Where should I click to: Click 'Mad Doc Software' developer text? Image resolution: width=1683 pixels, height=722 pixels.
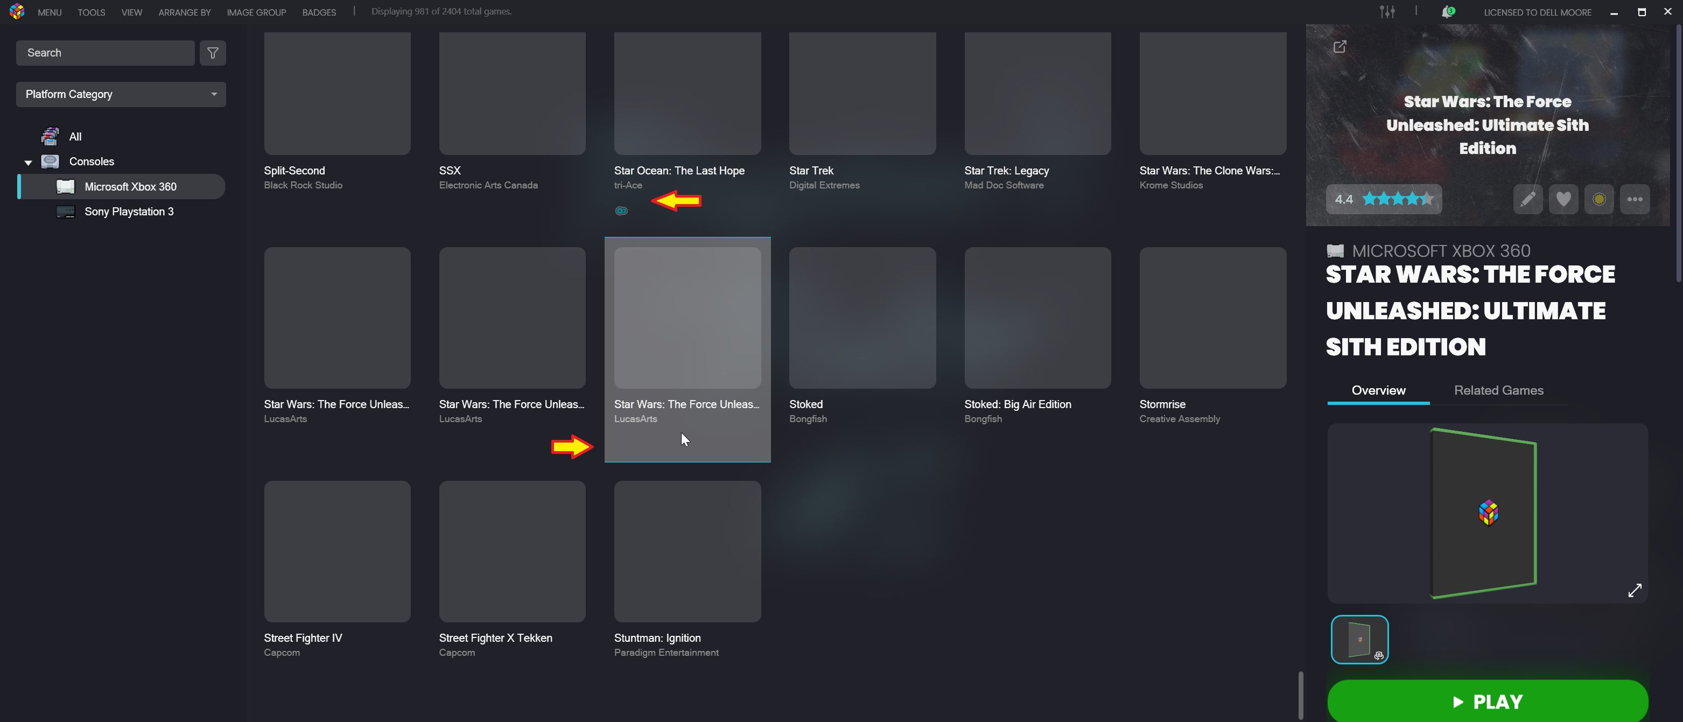click(1004, 186)
